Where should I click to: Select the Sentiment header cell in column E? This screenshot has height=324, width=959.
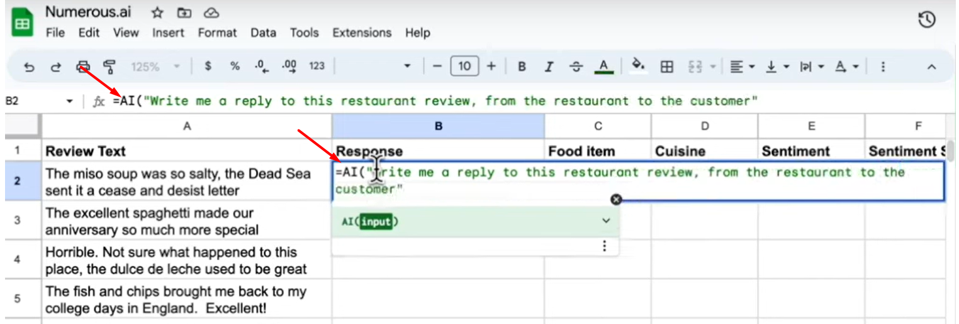(x=811, y=151)
